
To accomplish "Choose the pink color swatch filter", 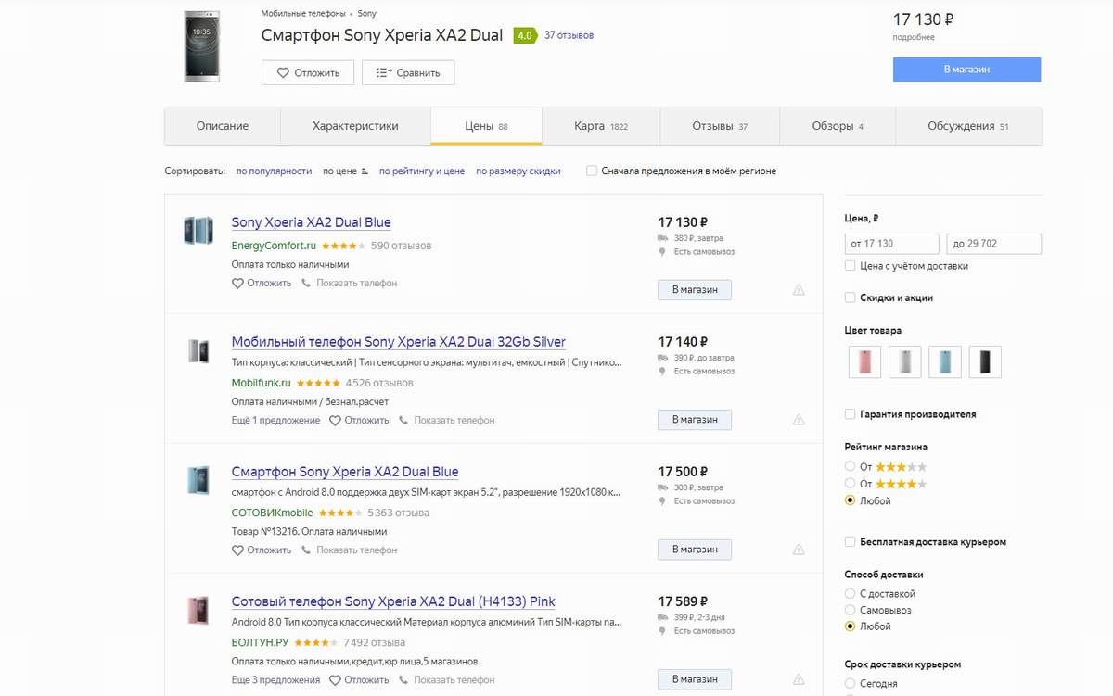I will click(x=864, y=362).
